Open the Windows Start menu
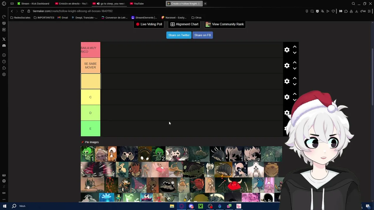 4,206
